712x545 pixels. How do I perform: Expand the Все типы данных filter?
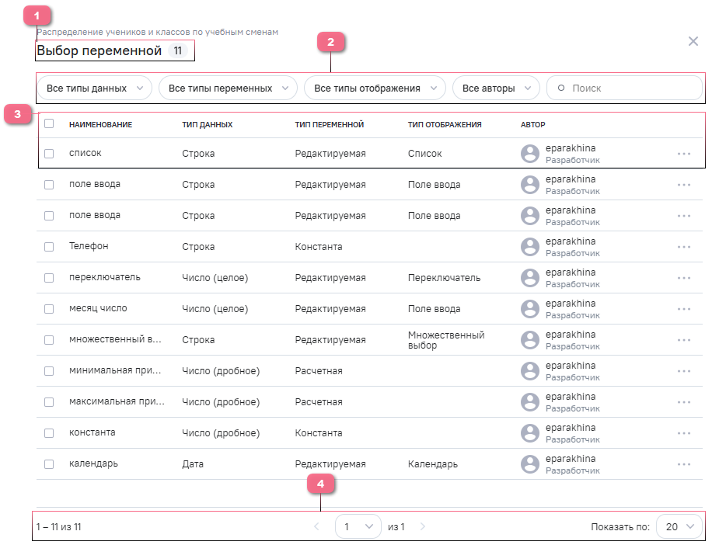coord(94,89)
